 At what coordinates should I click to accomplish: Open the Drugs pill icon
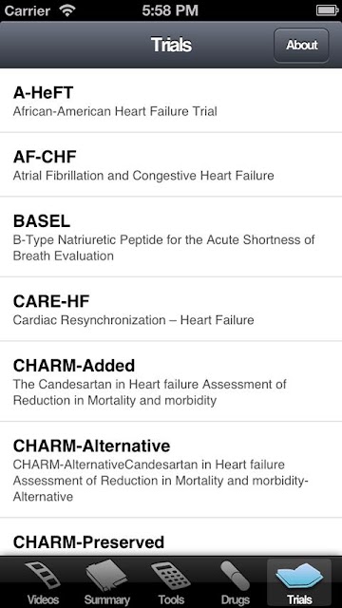pyautogui.click(x=235, y=576)
